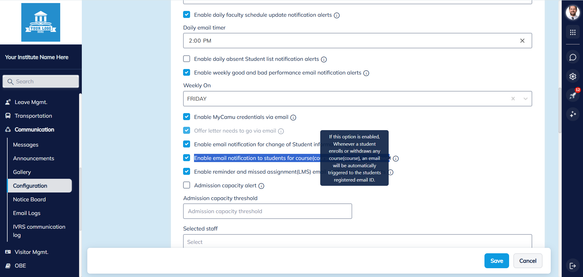This screenshot has width=583, height=277.
Task: Click the logout icon at bottom right
Action: [573, 265]
